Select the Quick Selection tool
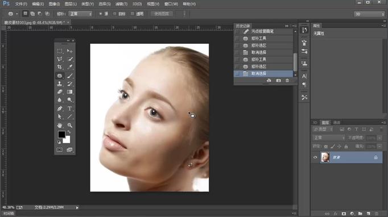This screenshot has height=217, width=388. 70,59
